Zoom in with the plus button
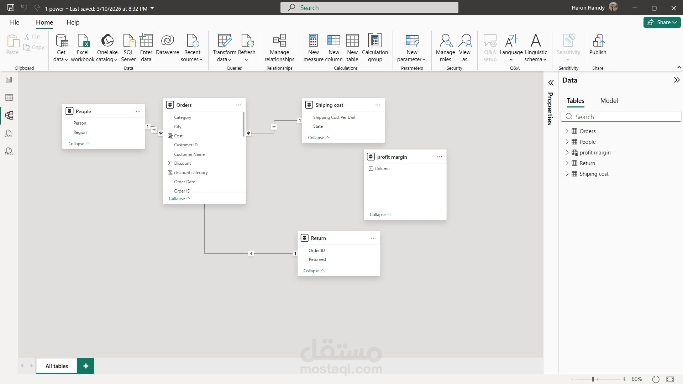 (624, 379)
